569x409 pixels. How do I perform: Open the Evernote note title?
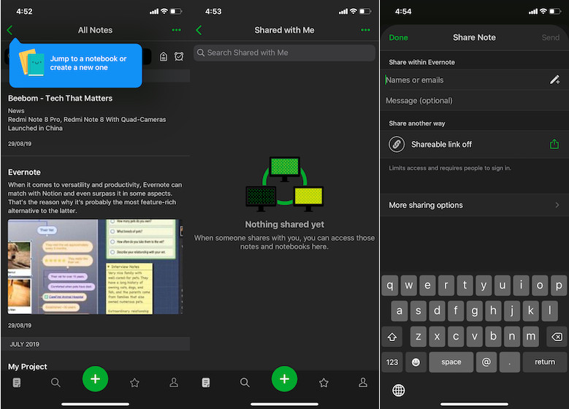(x=24, y=172)
